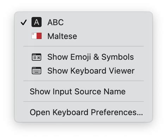Open Show Emoji & Symbols
This screenshot has height=139, width=167.
(83, 57)
